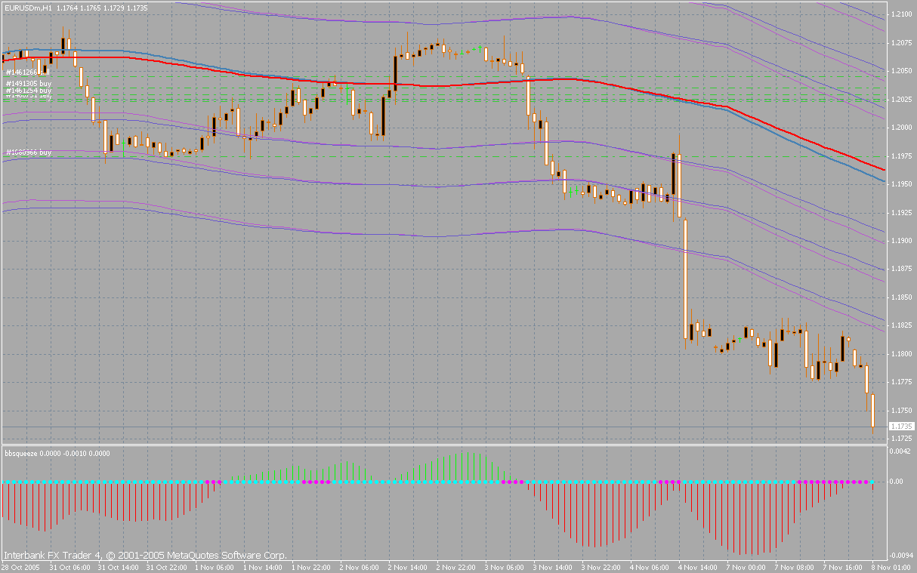This screenshot has height=573, width=917.
Task: Click price scale value 1.1875
Action: [x=902, y=270]
